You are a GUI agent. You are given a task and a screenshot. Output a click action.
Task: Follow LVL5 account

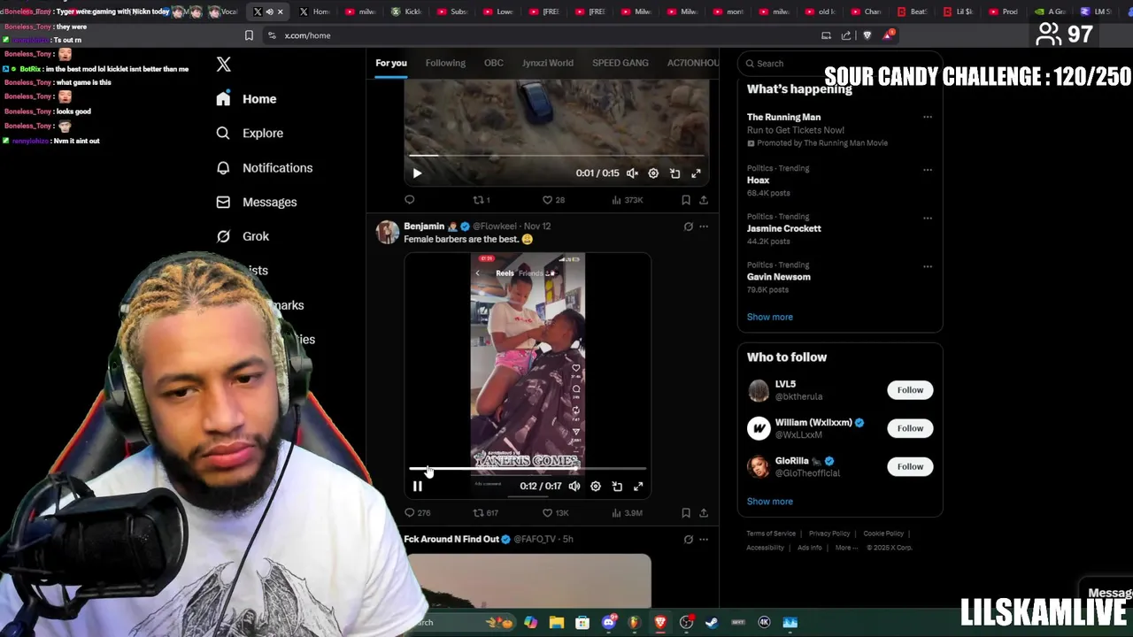pyautogui.click(x=910, y=390)
